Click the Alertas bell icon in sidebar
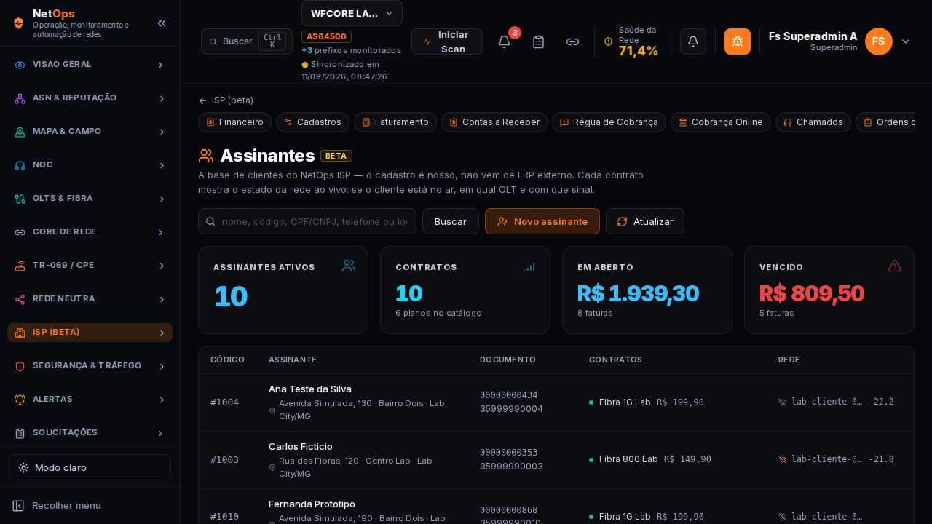Viewport: 932px width, 524px height. pos(20,400)
